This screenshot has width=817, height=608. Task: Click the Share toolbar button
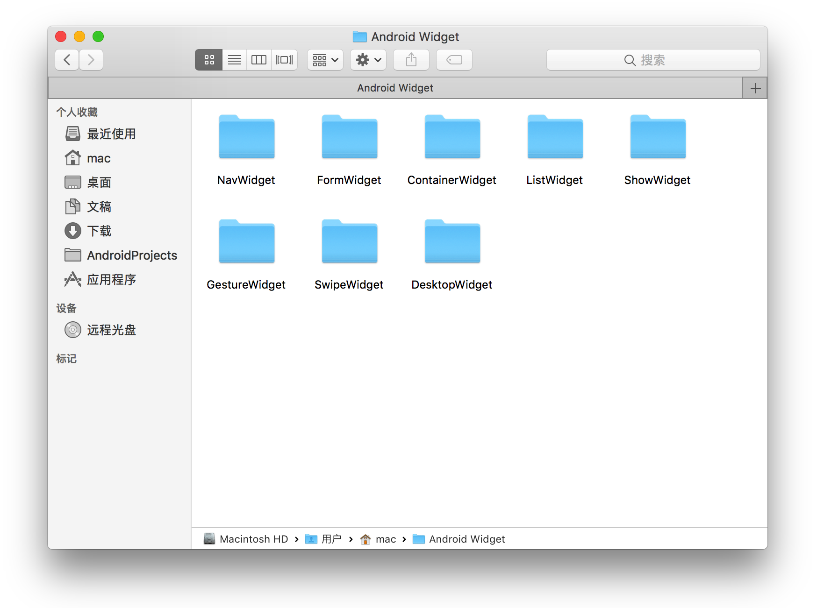(411, 60)
